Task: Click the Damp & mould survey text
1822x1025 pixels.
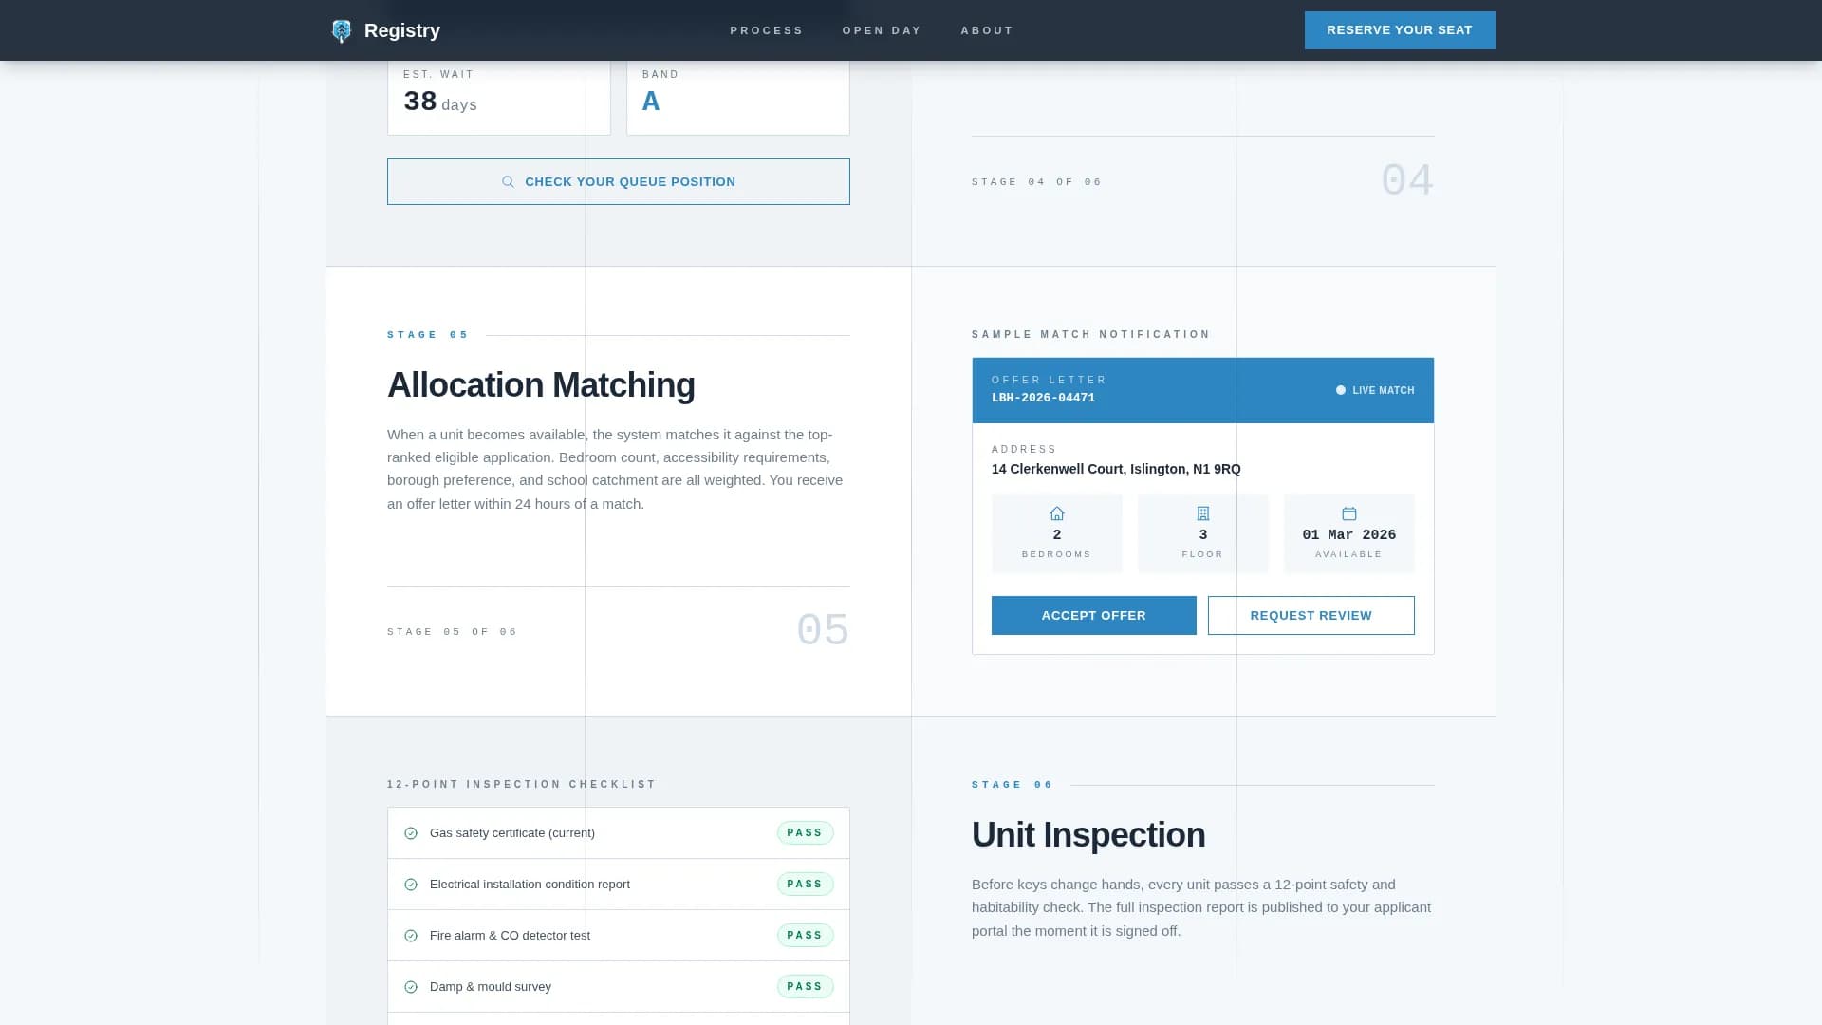Action: point(491,987)
